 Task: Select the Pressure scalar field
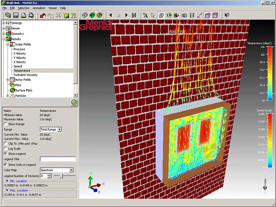tap(19, 49)
